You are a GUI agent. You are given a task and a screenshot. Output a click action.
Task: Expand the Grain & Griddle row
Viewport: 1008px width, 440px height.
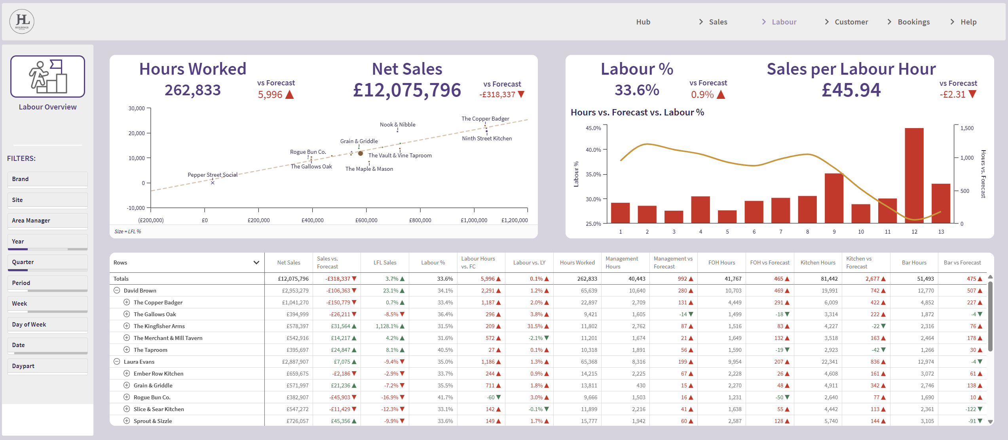click(127, 385)
